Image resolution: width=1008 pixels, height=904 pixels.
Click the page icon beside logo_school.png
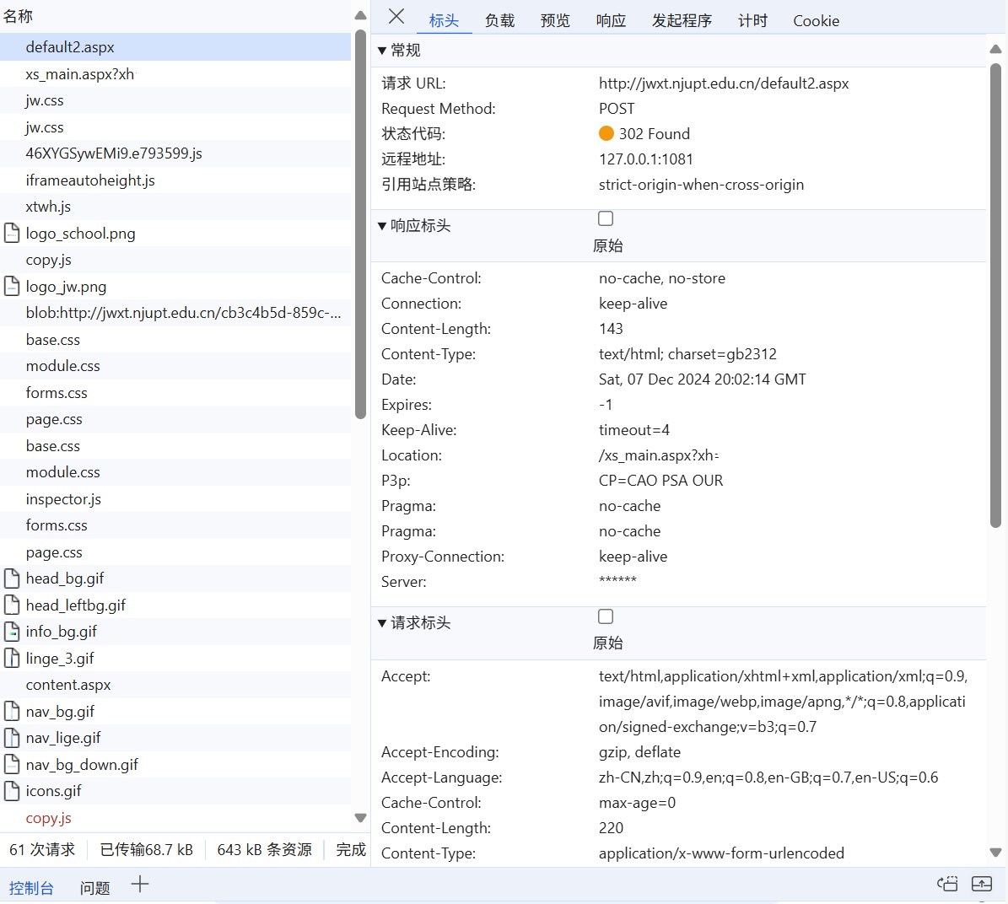11,233
